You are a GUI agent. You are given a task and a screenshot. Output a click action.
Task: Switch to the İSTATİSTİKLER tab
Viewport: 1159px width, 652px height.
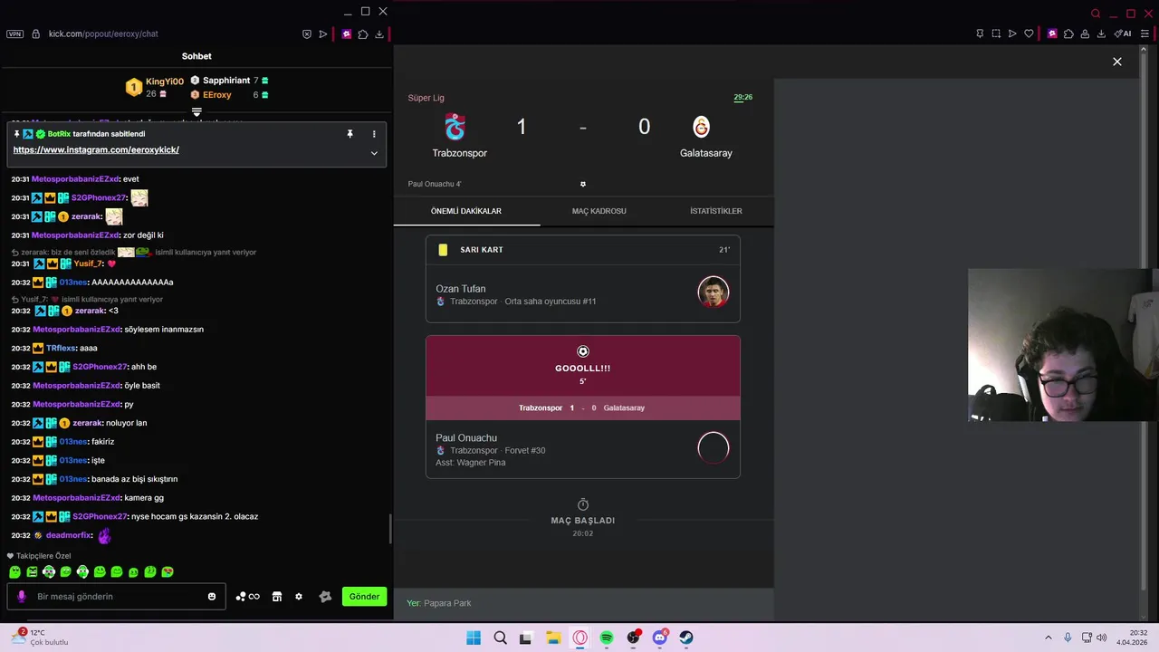[x=716, y=211]
